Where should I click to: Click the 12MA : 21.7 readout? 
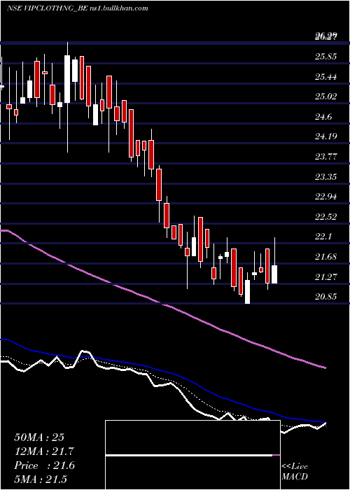(44, 451)
